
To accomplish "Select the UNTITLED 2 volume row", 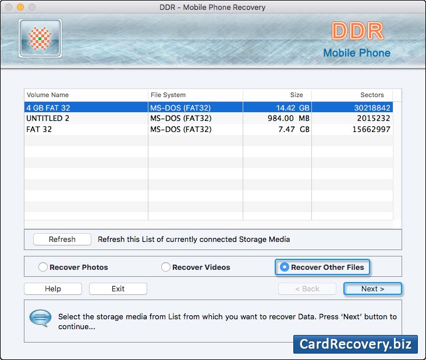I will click(x=208, y=119).
